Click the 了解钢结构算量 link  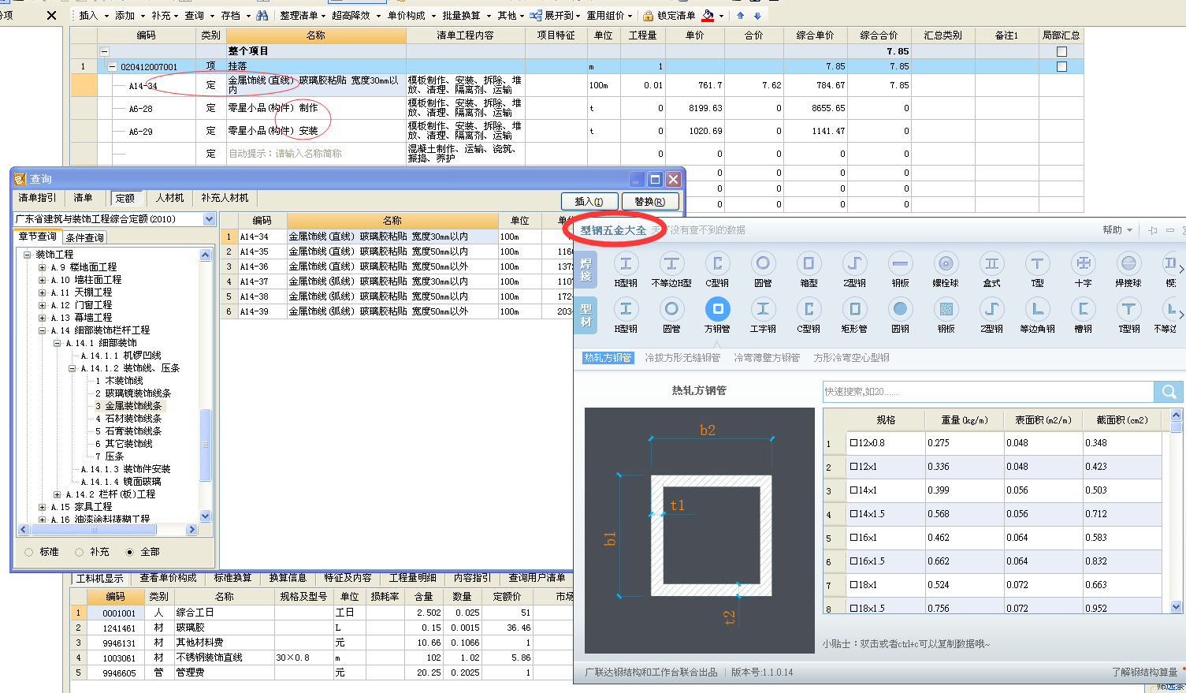[1144, 673]
